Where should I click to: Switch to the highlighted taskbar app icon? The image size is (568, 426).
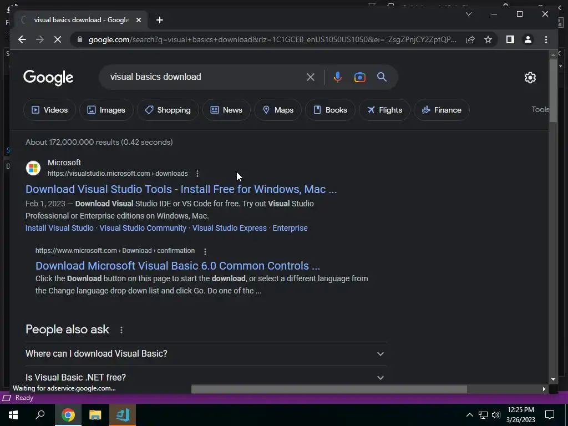point(123,415)
